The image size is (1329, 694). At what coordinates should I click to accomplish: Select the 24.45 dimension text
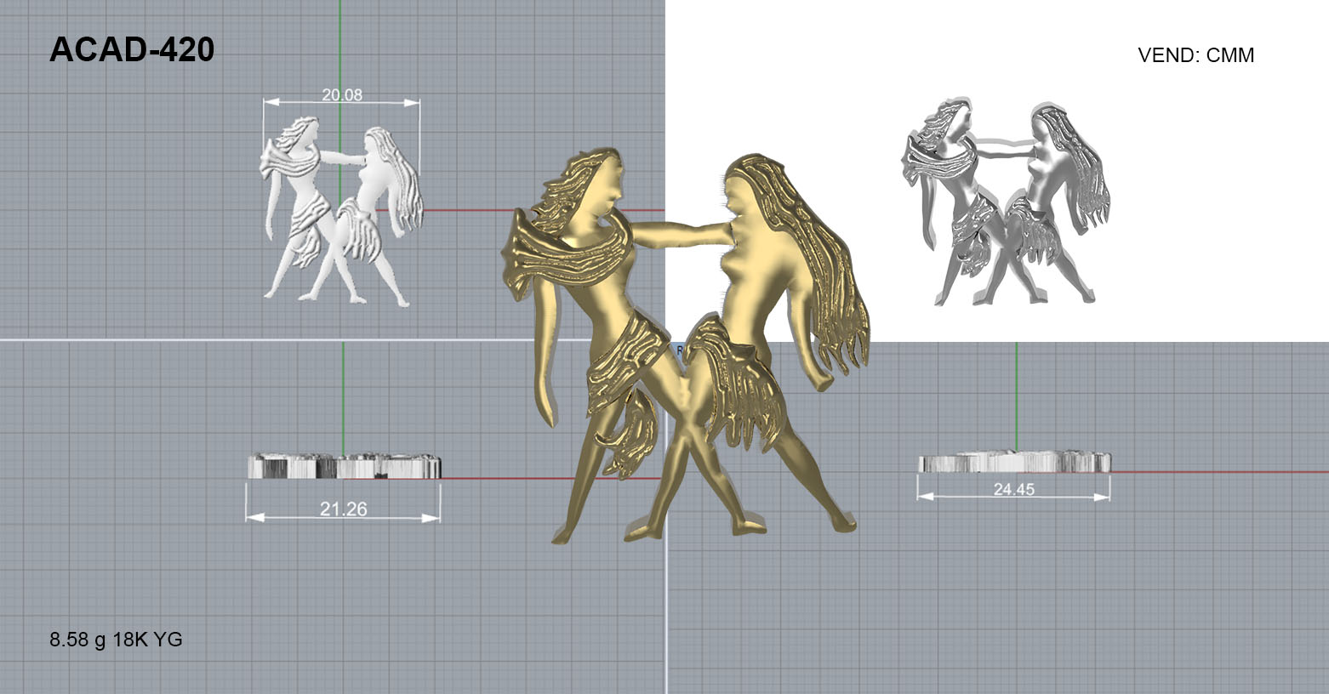click(x=1013, y=489)
